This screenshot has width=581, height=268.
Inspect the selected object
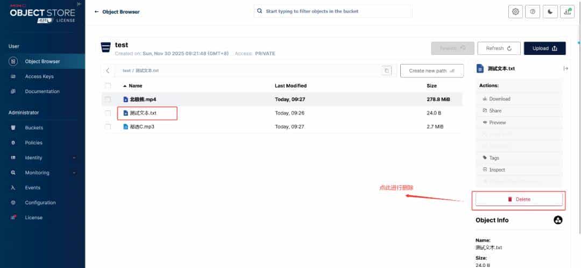519,170
